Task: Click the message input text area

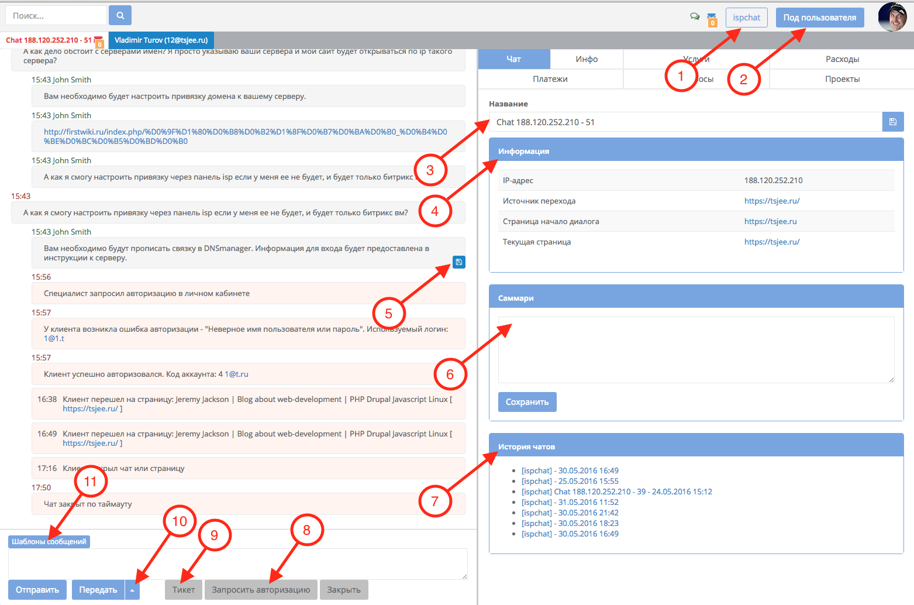Action: 238,564
